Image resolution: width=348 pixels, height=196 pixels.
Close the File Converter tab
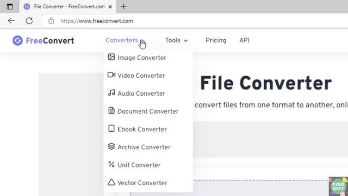point(110,7)
